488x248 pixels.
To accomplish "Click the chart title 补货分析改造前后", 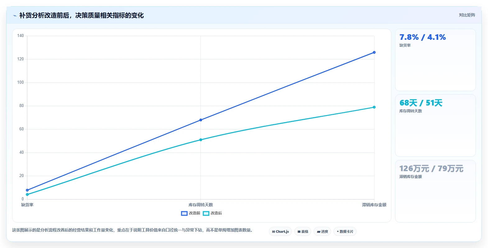I will pos(44,16).
